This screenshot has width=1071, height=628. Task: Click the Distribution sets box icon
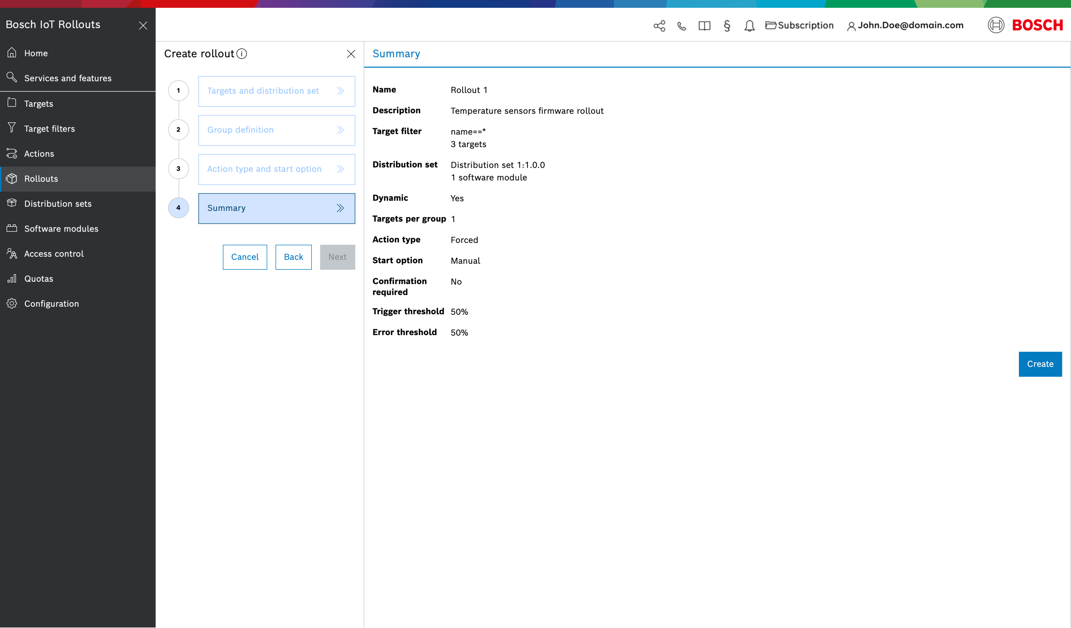tap(12, 203)
